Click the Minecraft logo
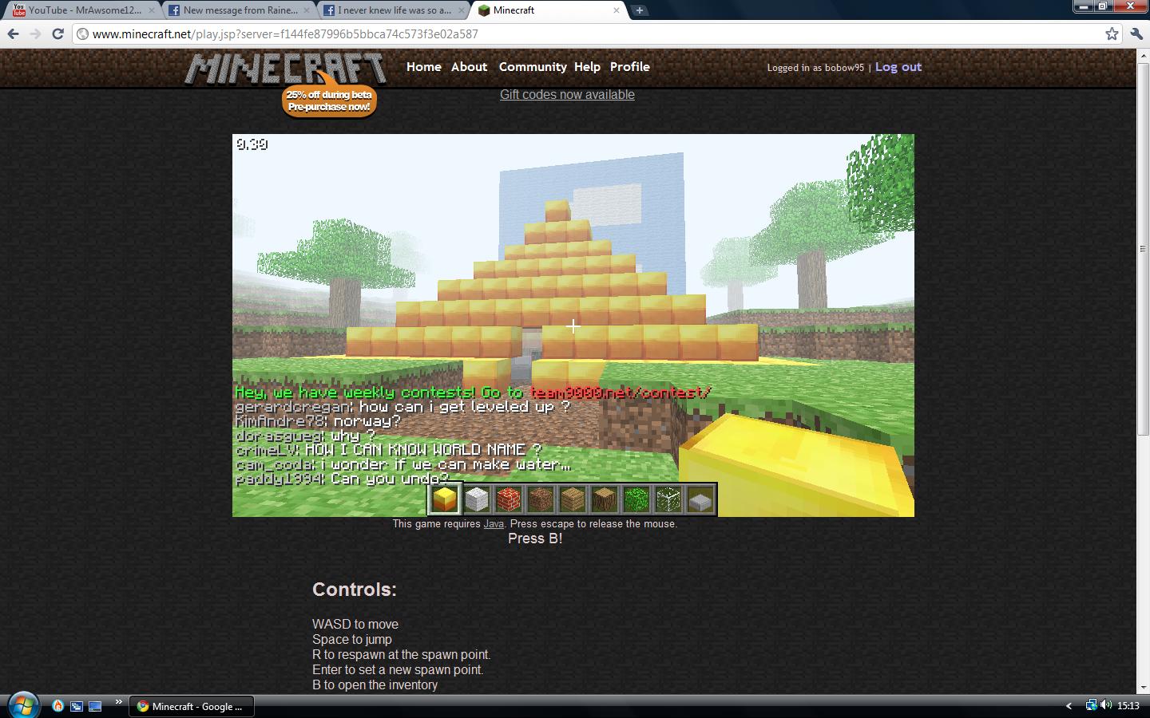The width and height of the screenshot is (1150, 718). pyautogui.click(x=286, y=69)
